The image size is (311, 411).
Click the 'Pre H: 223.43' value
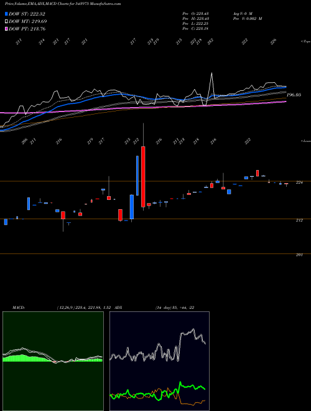195,19
